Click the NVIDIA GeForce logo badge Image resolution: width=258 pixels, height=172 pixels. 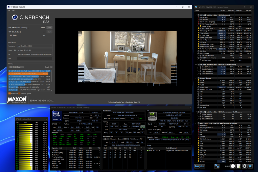152,116
